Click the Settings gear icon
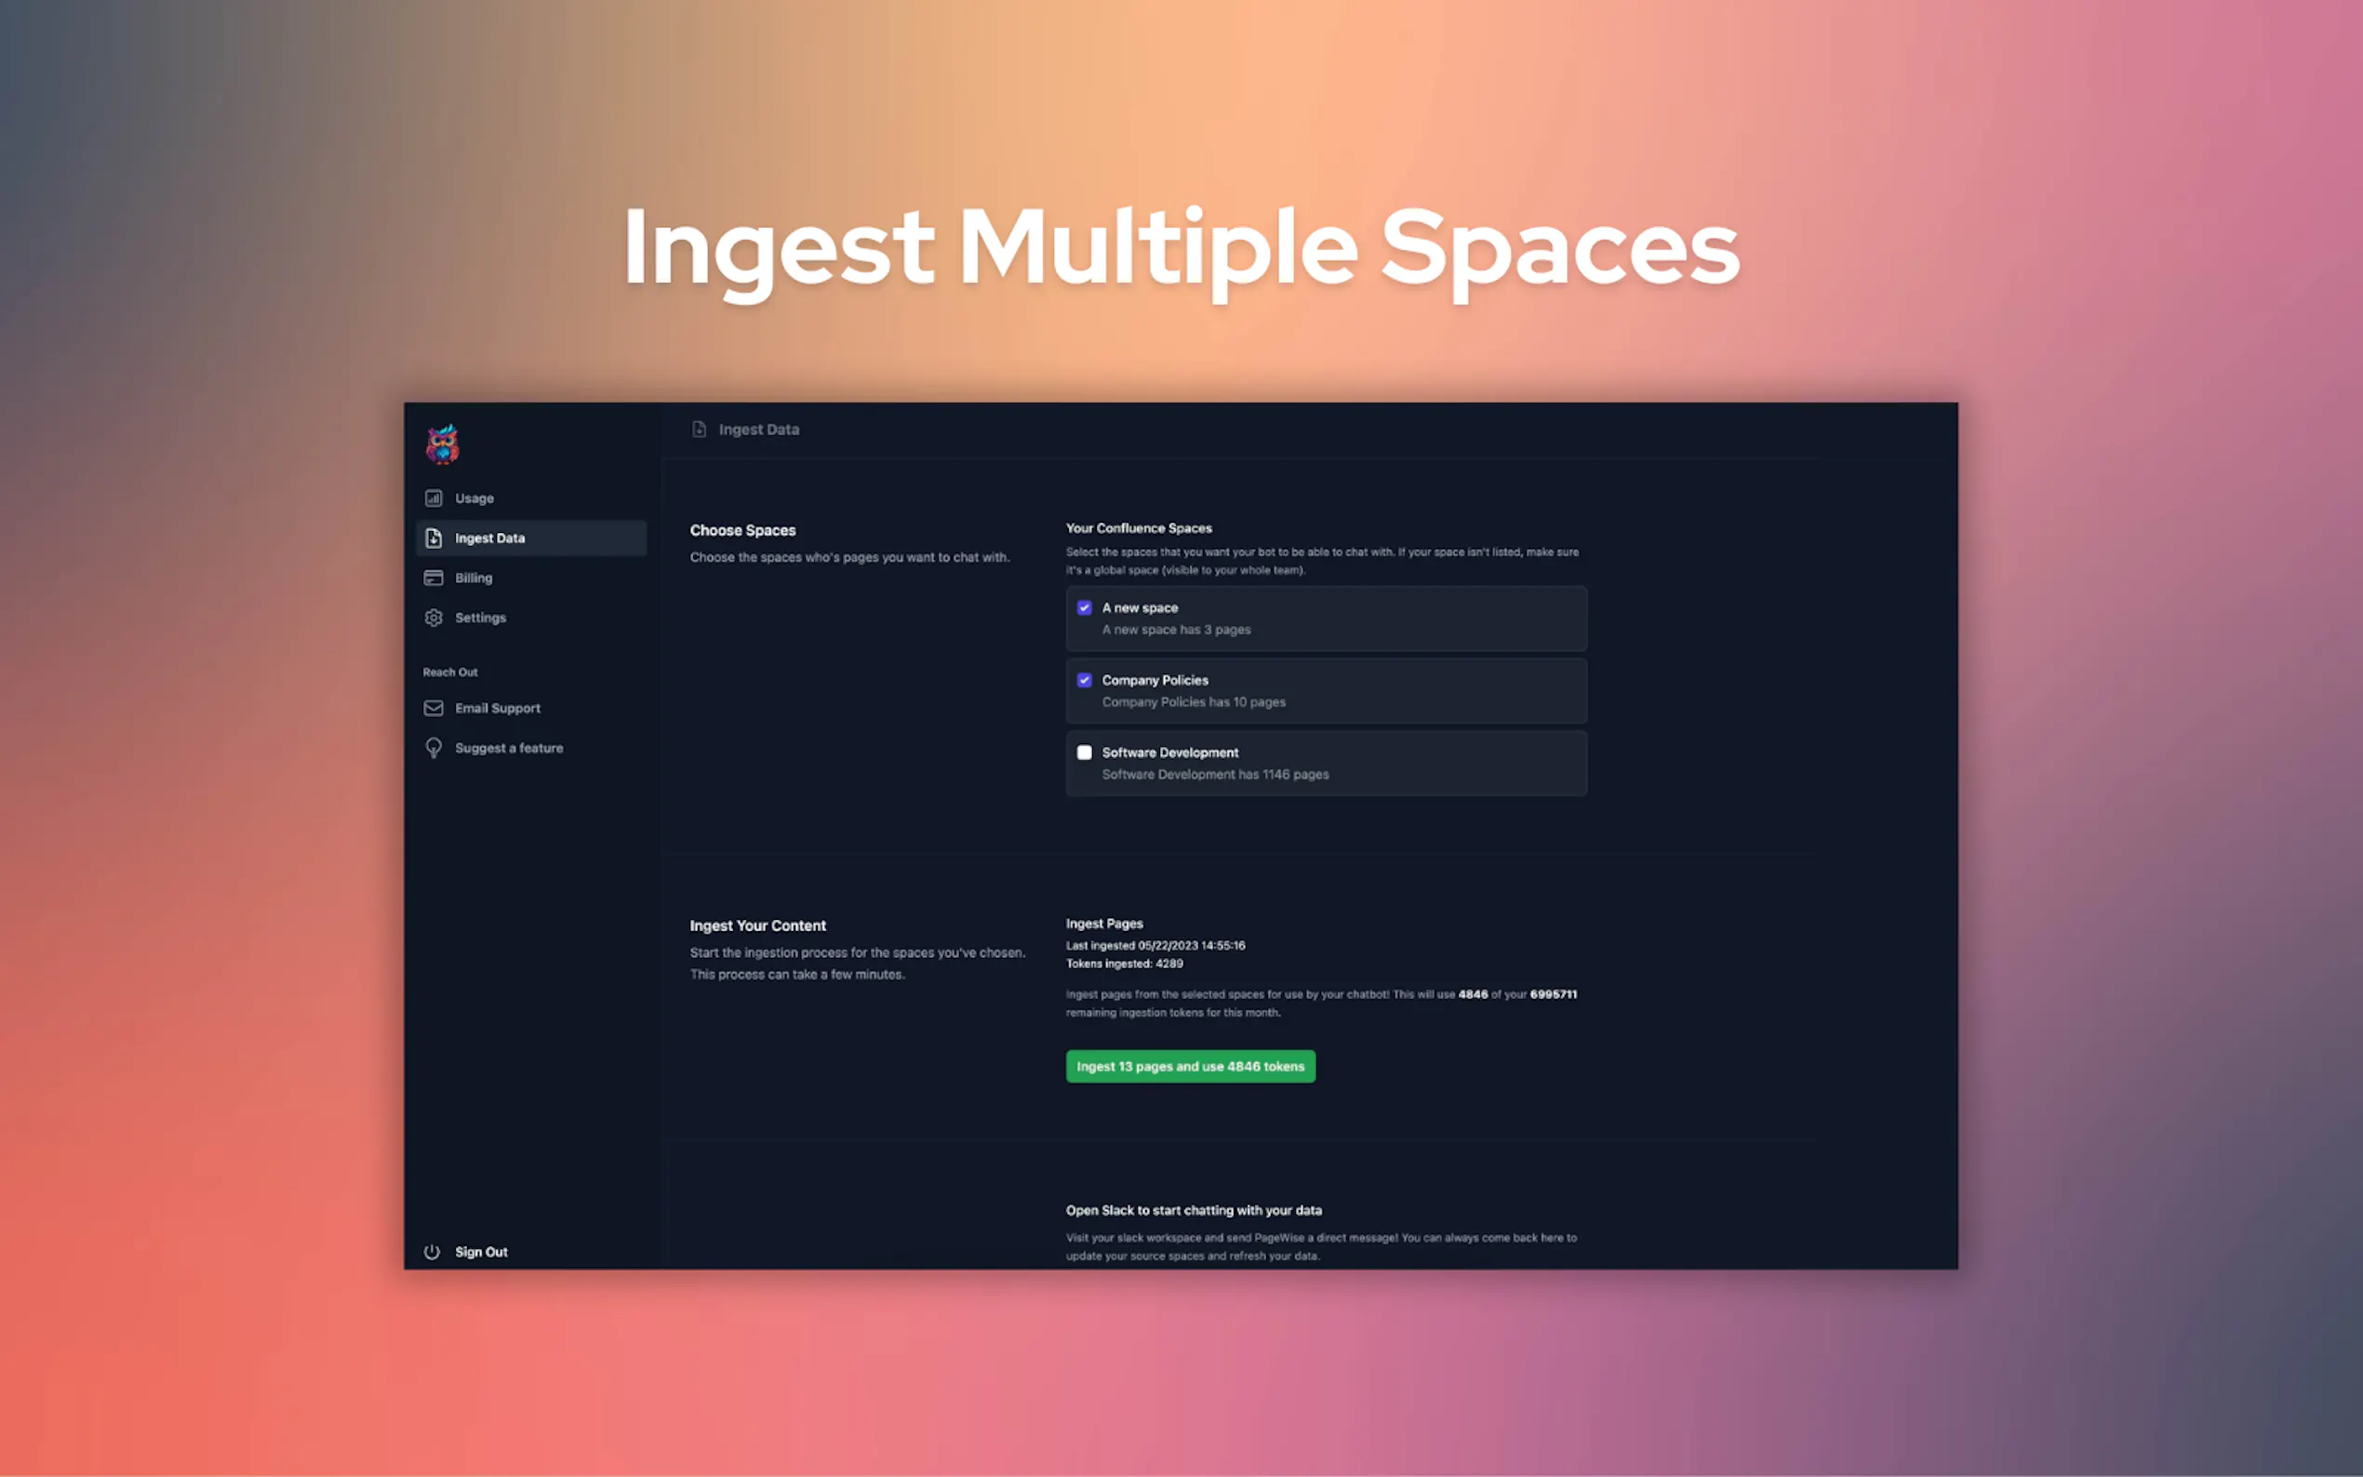The height and width of the screenshot is (1477, 2363). click(x=434, y=619)
